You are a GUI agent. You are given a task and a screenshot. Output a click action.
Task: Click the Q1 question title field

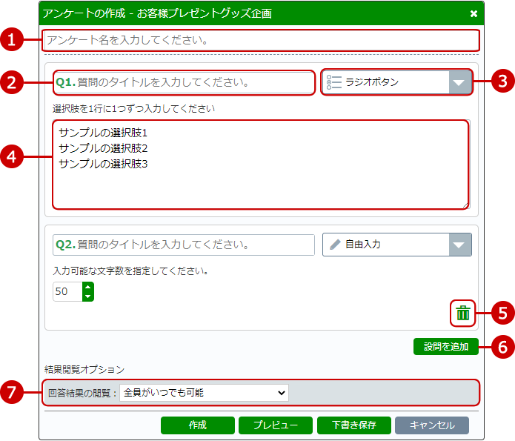184,82
